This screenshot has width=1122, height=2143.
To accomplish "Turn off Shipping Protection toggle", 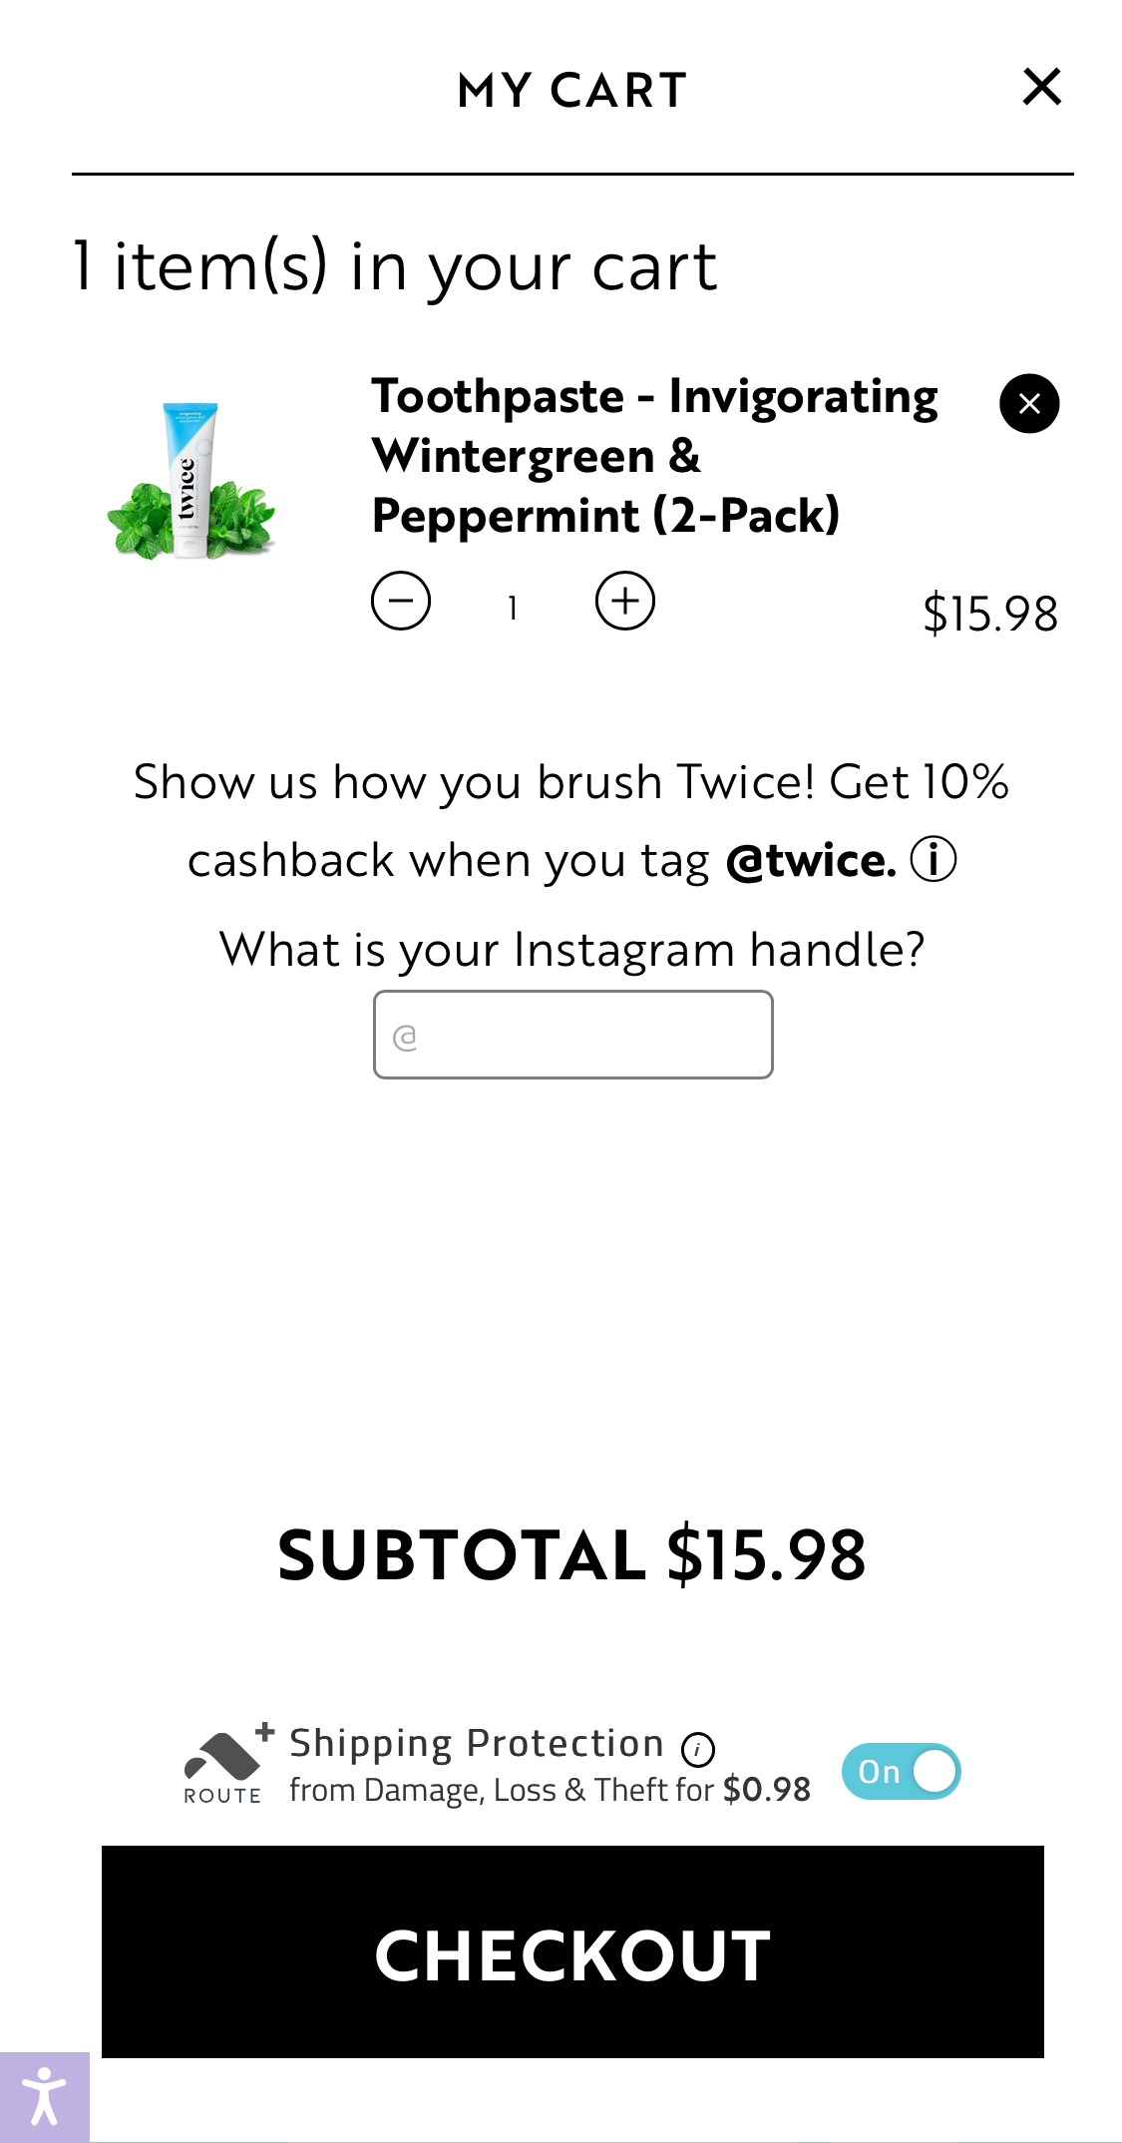I will coord(901,1772).
